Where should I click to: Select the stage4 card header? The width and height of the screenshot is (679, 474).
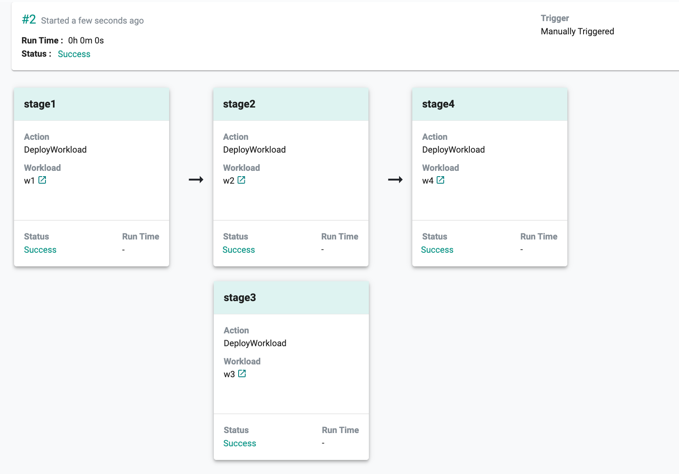490,104
